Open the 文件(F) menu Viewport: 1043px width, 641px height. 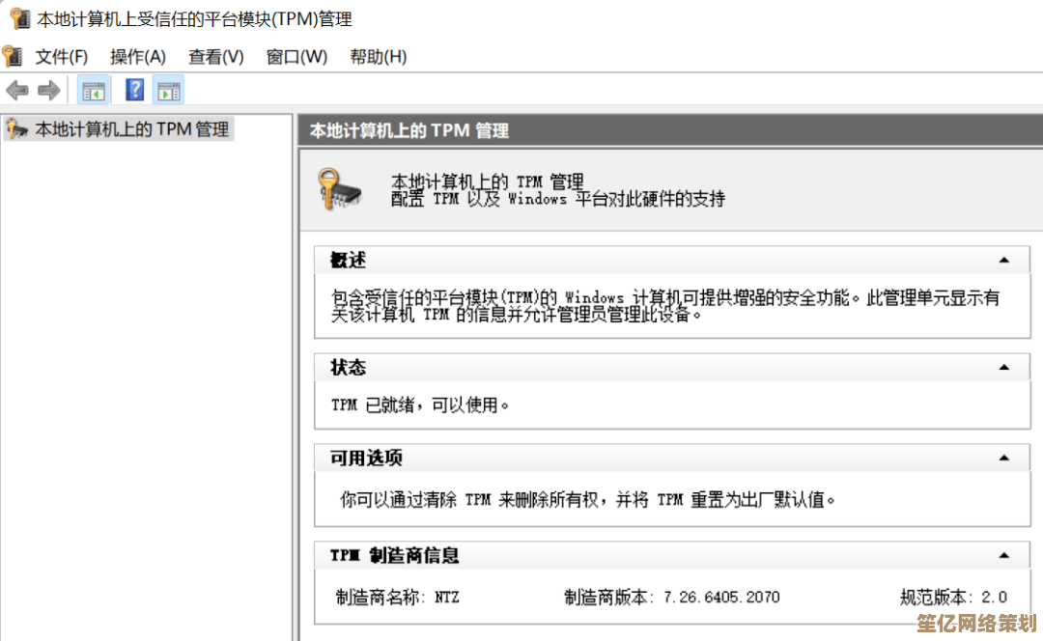(62, 57)
